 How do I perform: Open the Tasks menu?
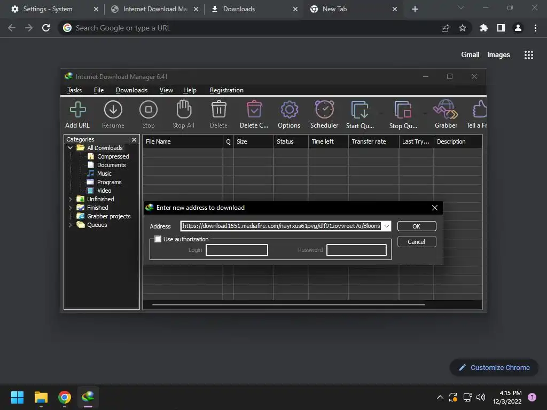click(74, 90)
